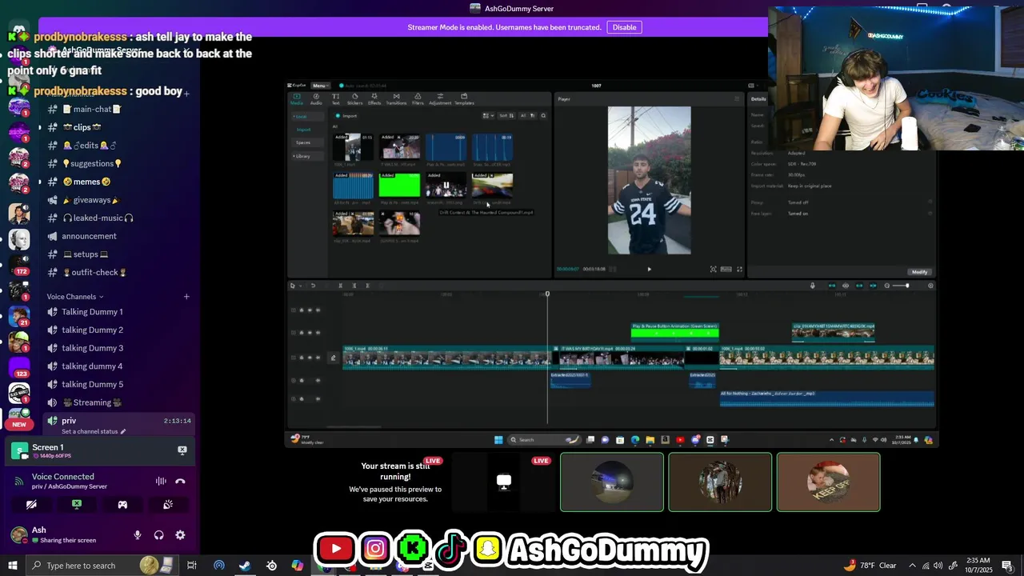
Task: Open the Stickers tab in CapCut
Action: click(354, 99)
